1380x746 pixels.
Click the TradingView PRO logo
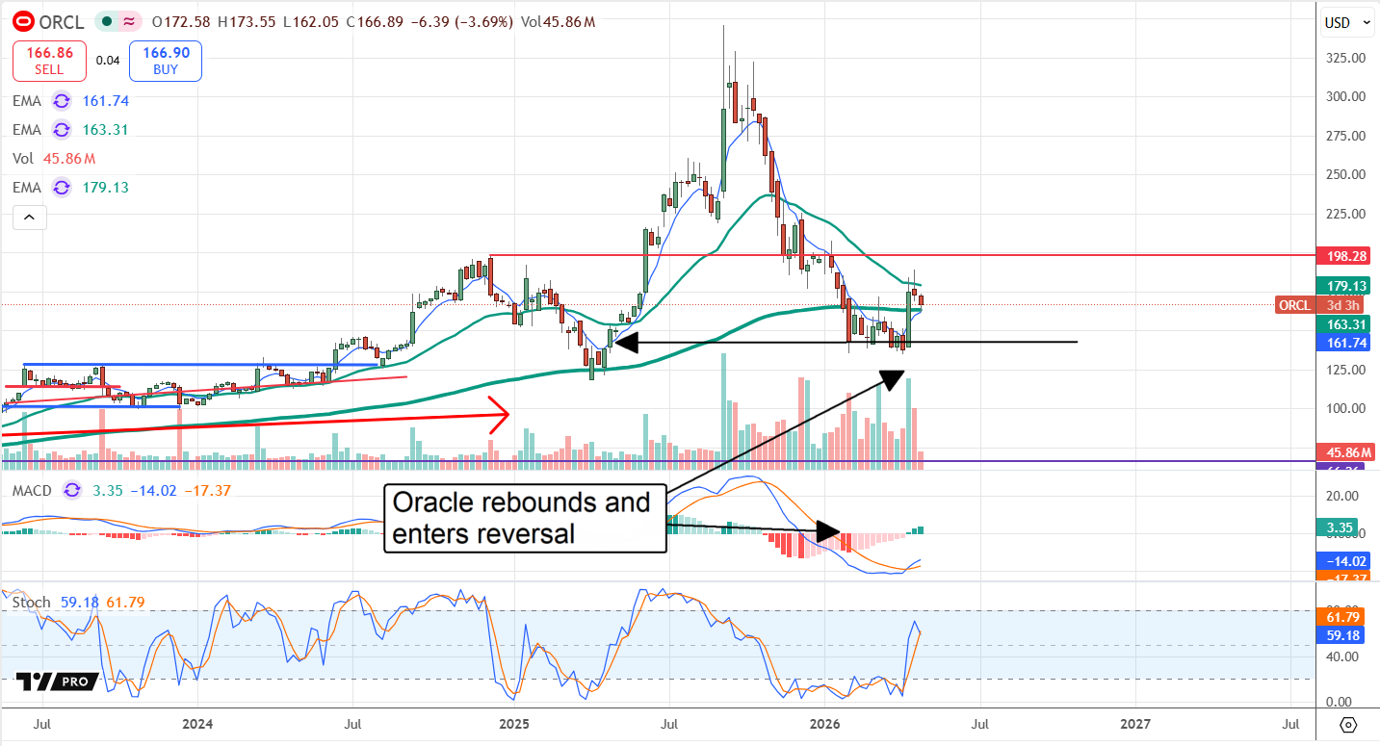coord(57,682)
